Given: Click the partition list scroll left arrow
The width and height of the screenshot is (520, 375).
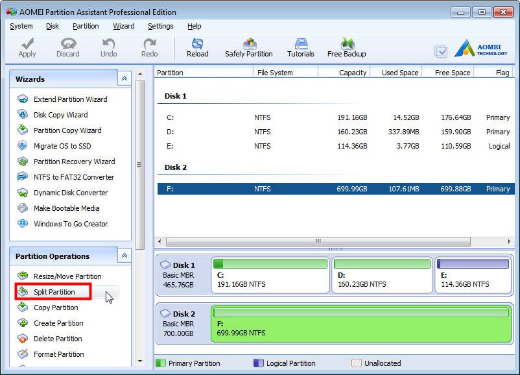Looking at the screenshot, I should [160, 241].
